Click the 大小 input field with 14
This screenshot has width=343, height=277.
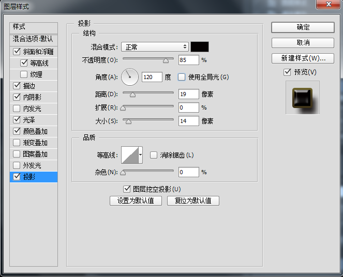click(x=188, y=121)
